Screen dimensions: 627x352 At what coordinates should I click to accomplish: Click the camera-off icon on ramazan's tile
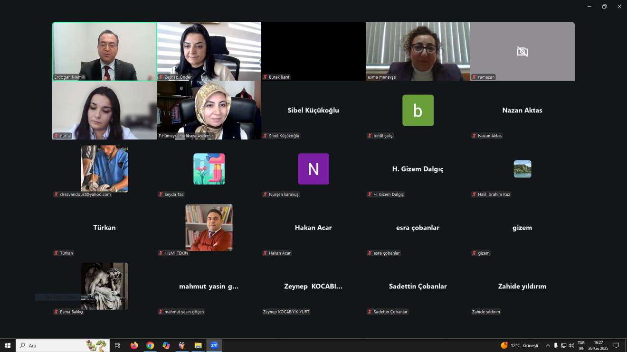[x=522, y=52]
